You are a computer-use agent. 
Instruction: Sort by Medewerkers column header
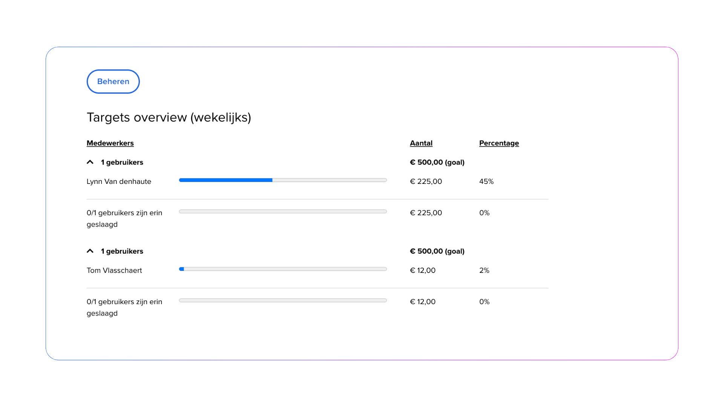click(110, 143)
